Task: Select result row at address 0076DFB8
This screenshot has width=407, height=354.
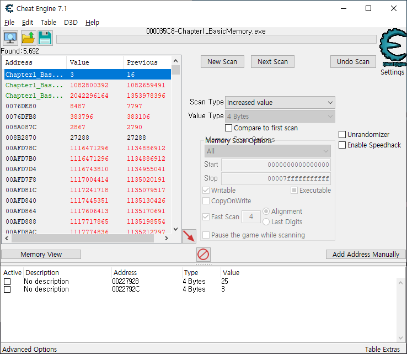Action: pos(88,117)
